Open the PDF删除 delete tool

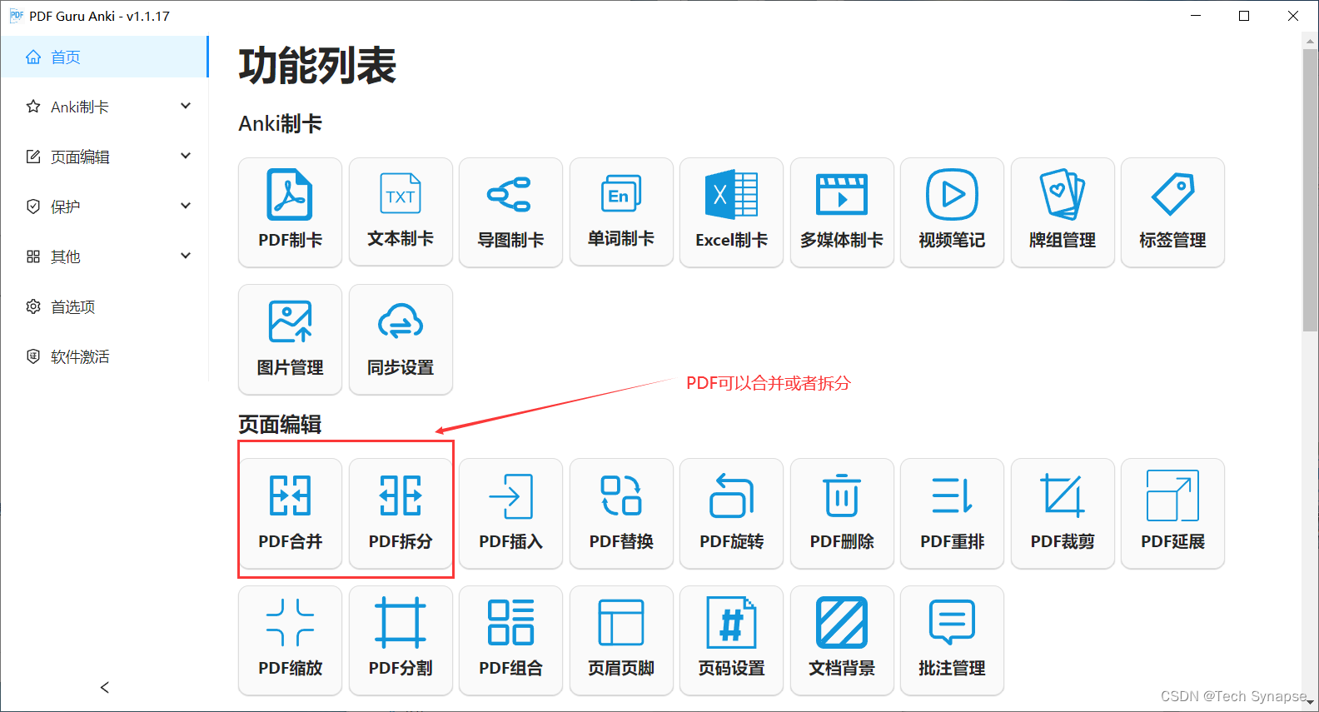point(842,513)
